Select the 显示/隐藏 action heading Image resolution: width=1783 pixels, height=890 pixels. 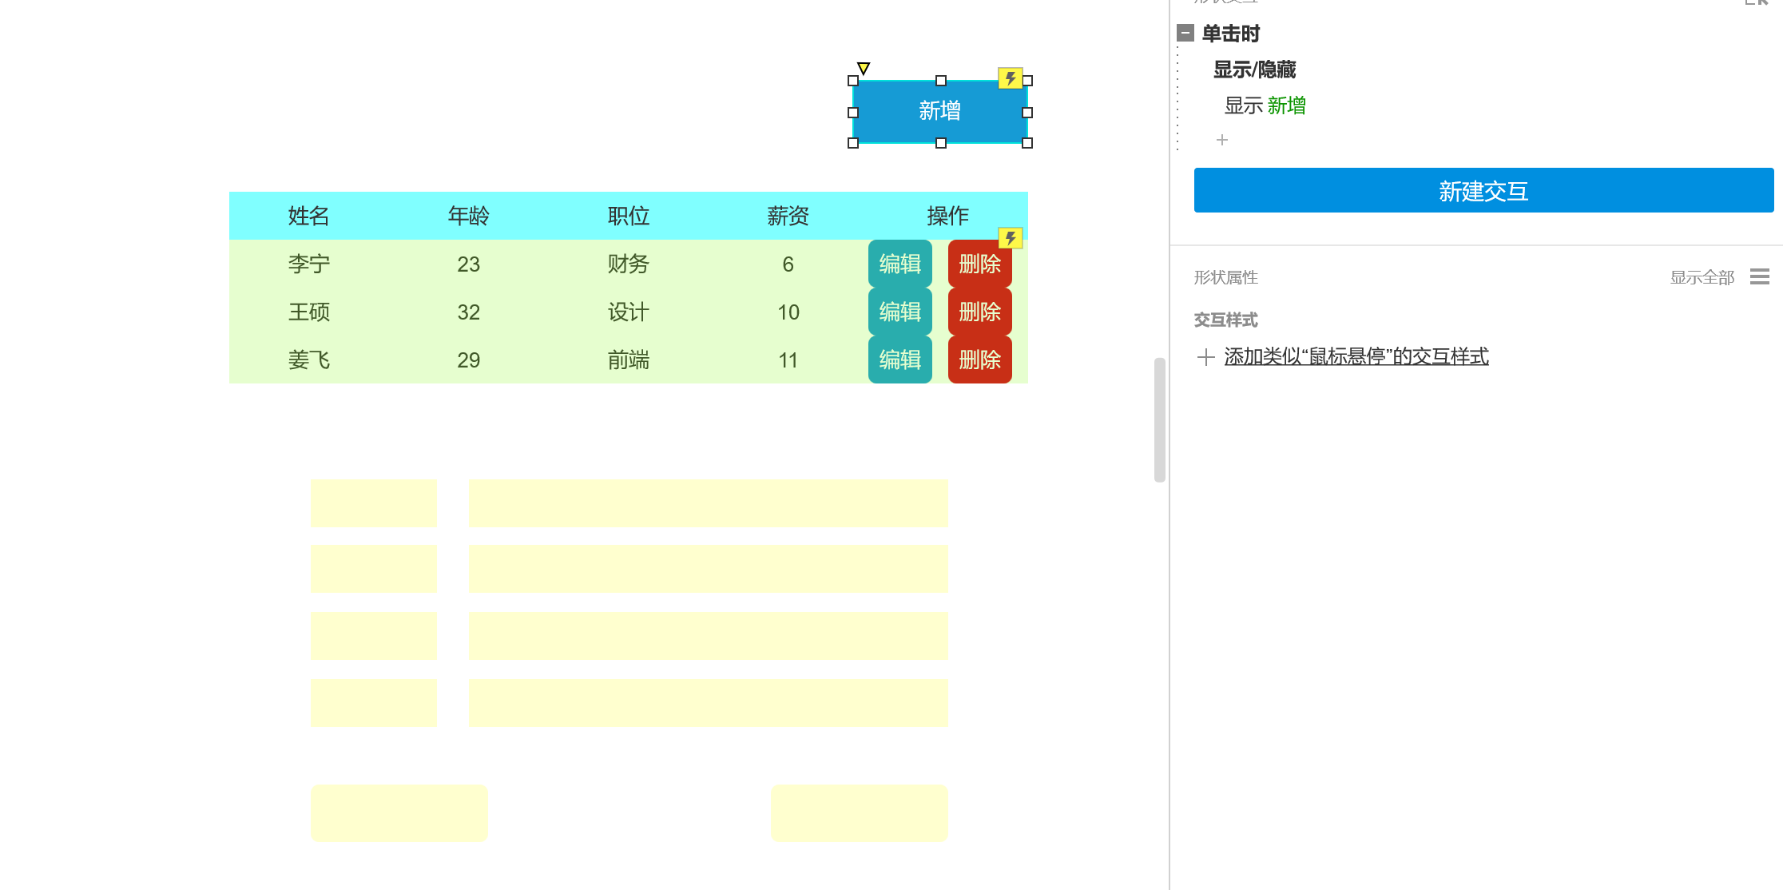coord(1254,70)
